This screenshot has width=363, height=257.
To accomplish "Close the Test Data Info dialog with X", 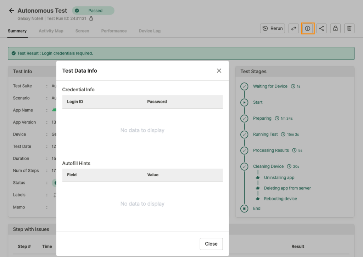I will click(x=219, y=71).
